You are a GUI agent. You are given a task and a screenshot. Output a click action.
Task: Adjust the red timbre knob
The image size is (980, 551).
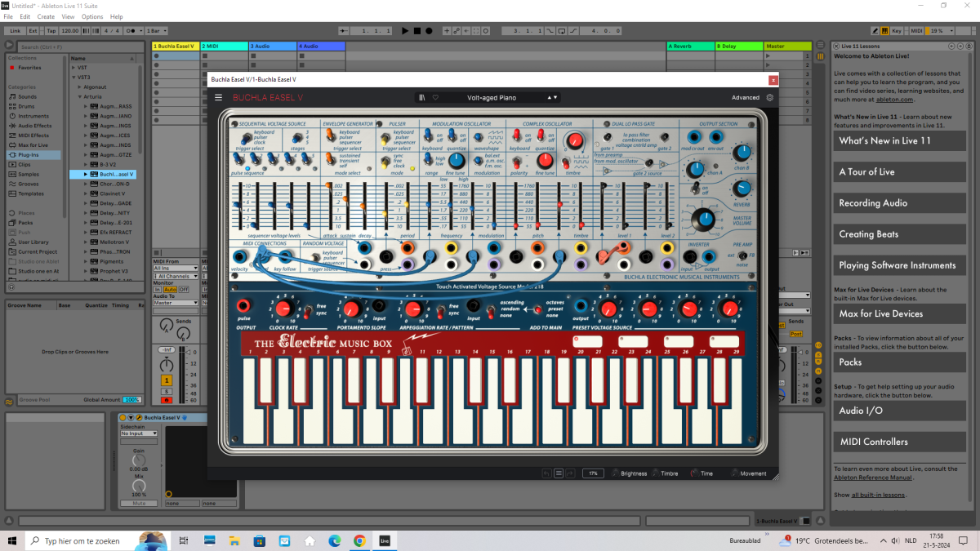(576, 140)
